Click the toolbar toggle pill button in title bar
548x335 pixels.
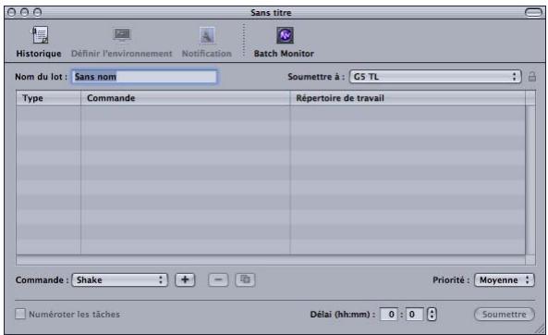click(533, 13)
